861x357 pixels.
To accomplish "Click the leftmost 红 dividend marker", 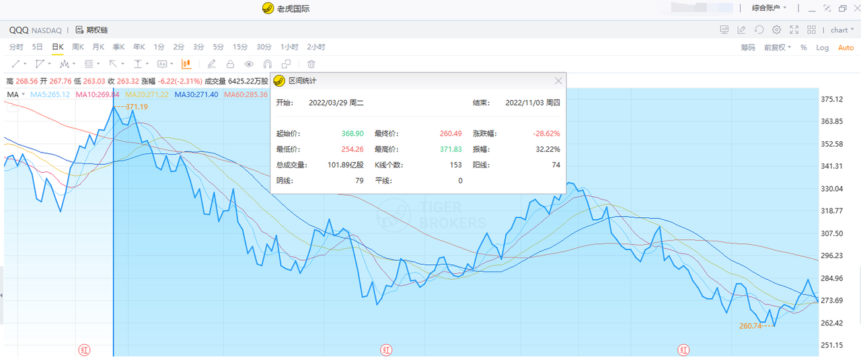I will click(84, 350).
